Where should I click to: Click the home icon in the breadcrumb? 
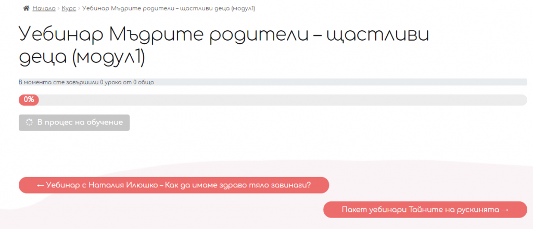tap(26, 8)
